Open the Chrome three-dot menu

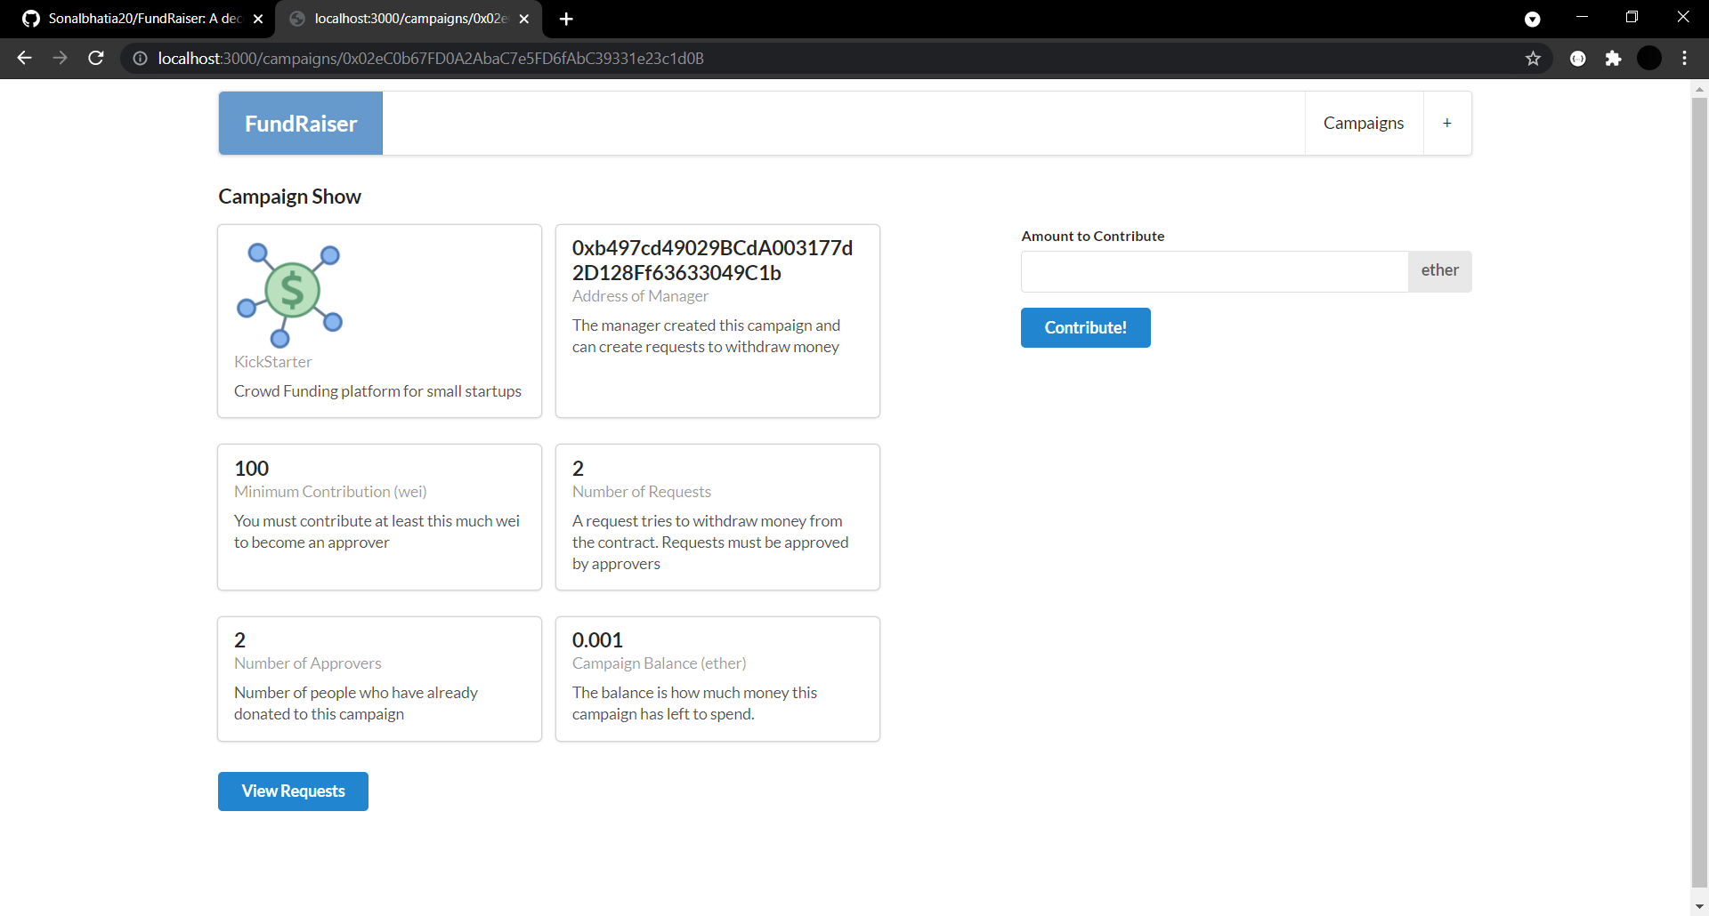[x=1684, y=59]
